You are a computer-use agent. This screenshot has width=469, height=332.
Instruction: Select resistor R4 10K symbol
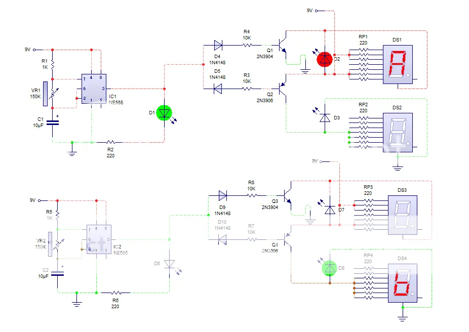point(247,46)
